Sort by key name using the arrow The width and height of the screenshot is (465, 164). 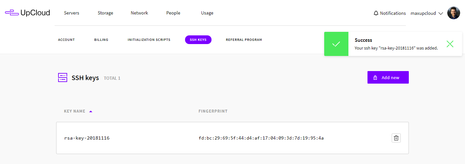coord(91,111)
